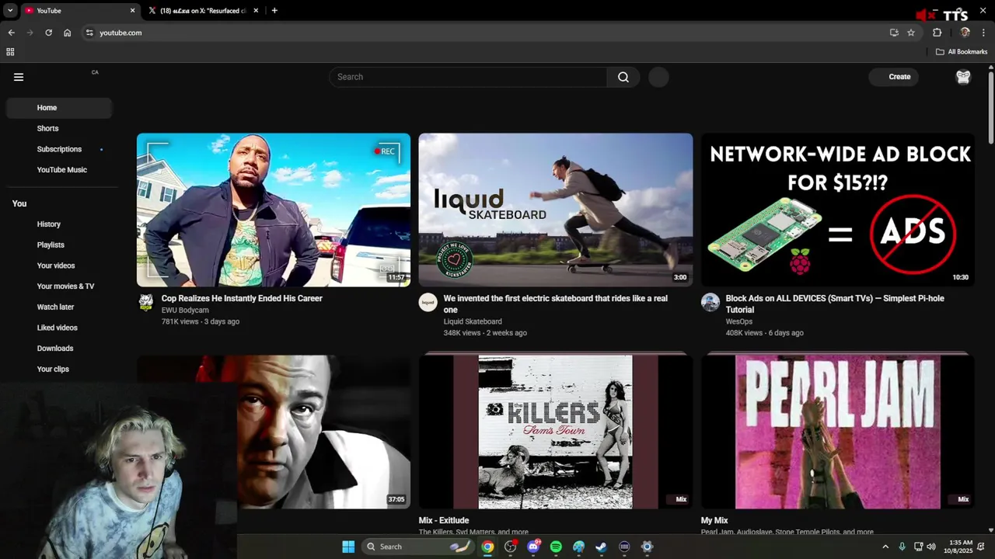Open a new tab with the plus button
This screenshot has width=995, height=559.
click(274, 11)
